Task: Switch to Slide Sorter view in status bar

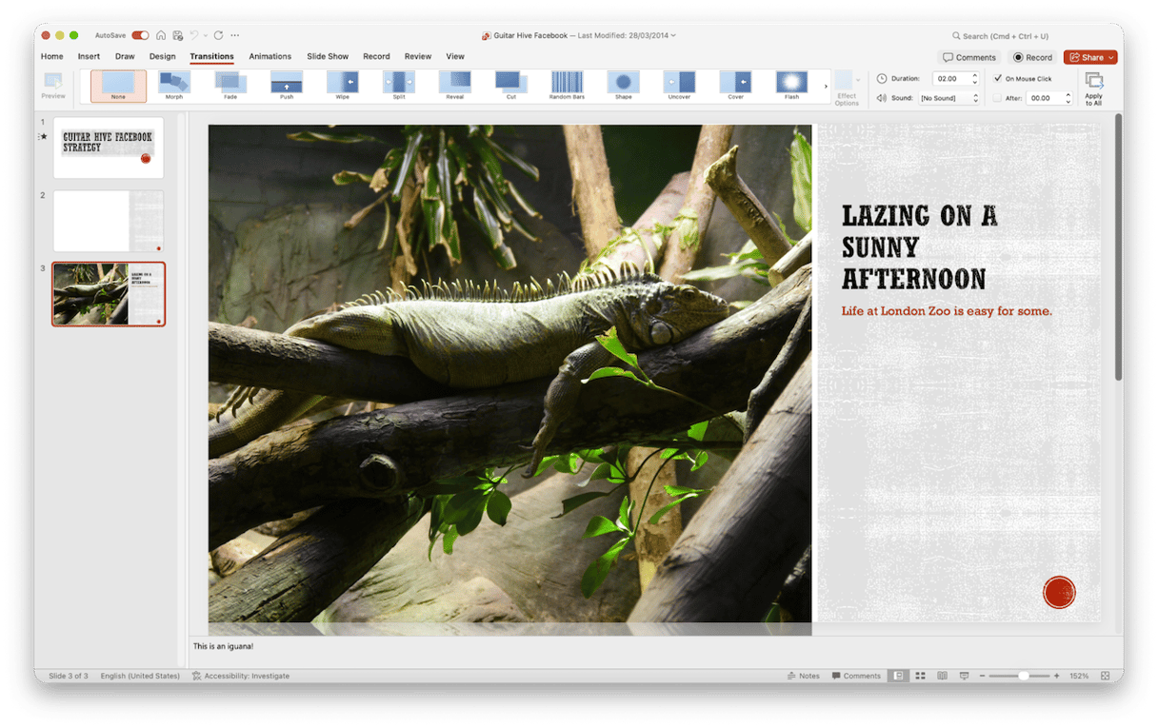Action: coord(920,676)
